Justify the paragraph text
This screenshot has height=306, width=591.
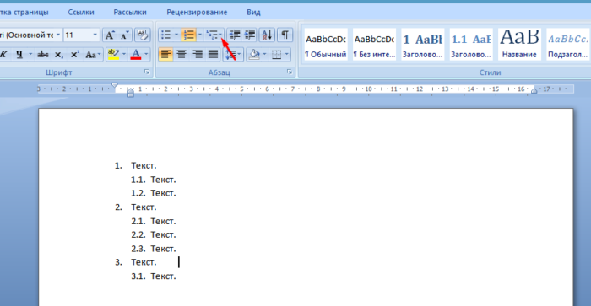pos(213,55)
